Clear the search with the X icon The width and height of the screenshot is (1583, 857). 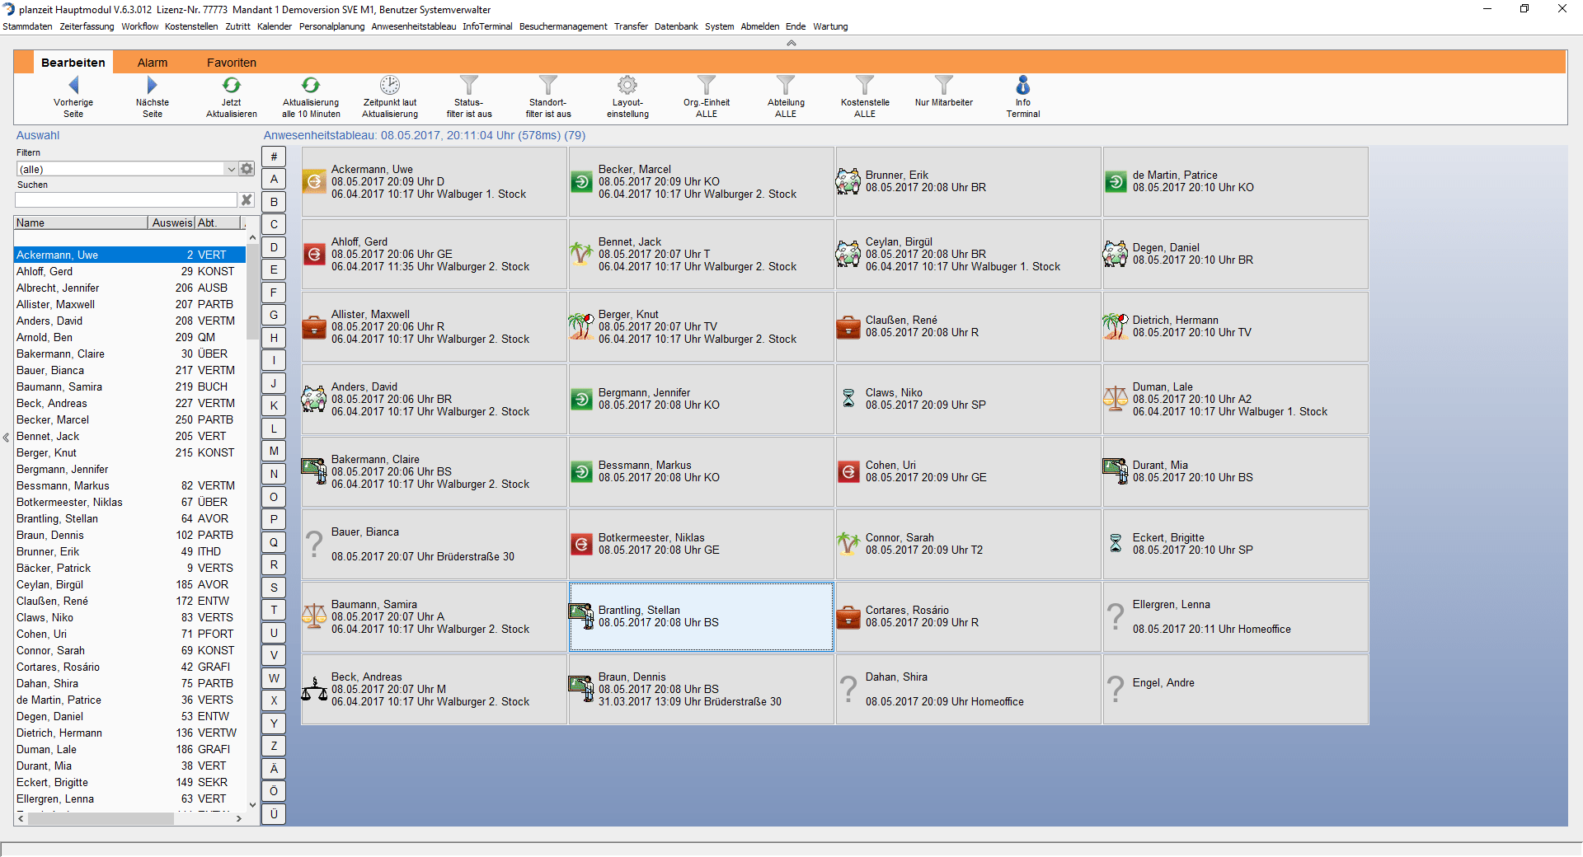click(x=246, y=200)
